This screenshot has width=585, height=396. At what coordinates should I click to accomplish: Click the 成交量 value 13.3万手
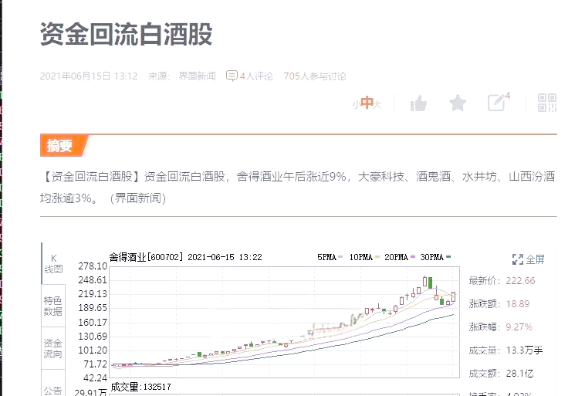tap(525, 350)
